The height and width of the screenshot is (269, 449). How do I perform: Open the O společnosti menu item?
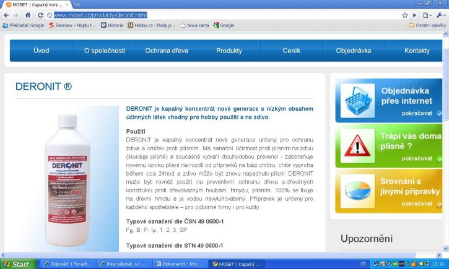tap(105, 51)
